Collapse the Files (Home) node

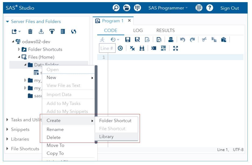click(x=19, y=57)
